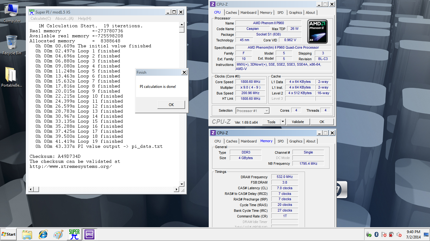Viewport: 430px width, 241px height.
Task: Click the taskbar clock showing 9:40 PM
Action: [x=413, y=234]
